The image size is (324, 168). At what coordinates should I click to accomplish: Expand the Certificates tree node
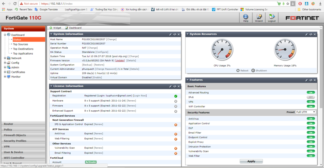coord(5,72)
